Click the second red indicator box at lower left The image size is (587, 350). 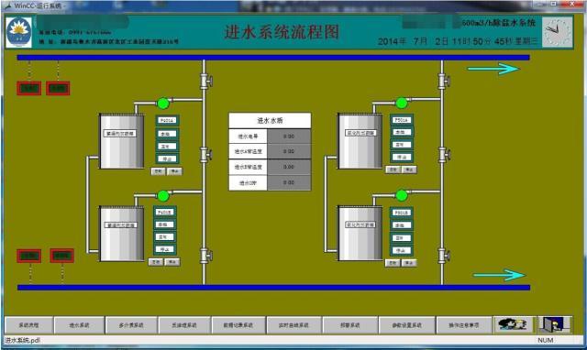(x=61, y=256)
